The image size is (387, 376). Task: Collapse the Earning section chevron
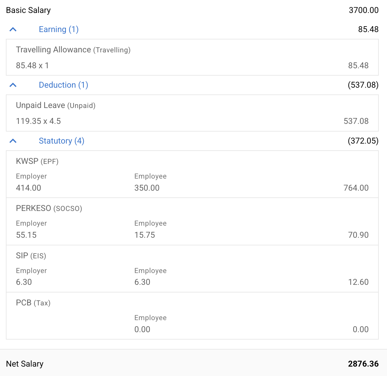click(x=13, y=29)
